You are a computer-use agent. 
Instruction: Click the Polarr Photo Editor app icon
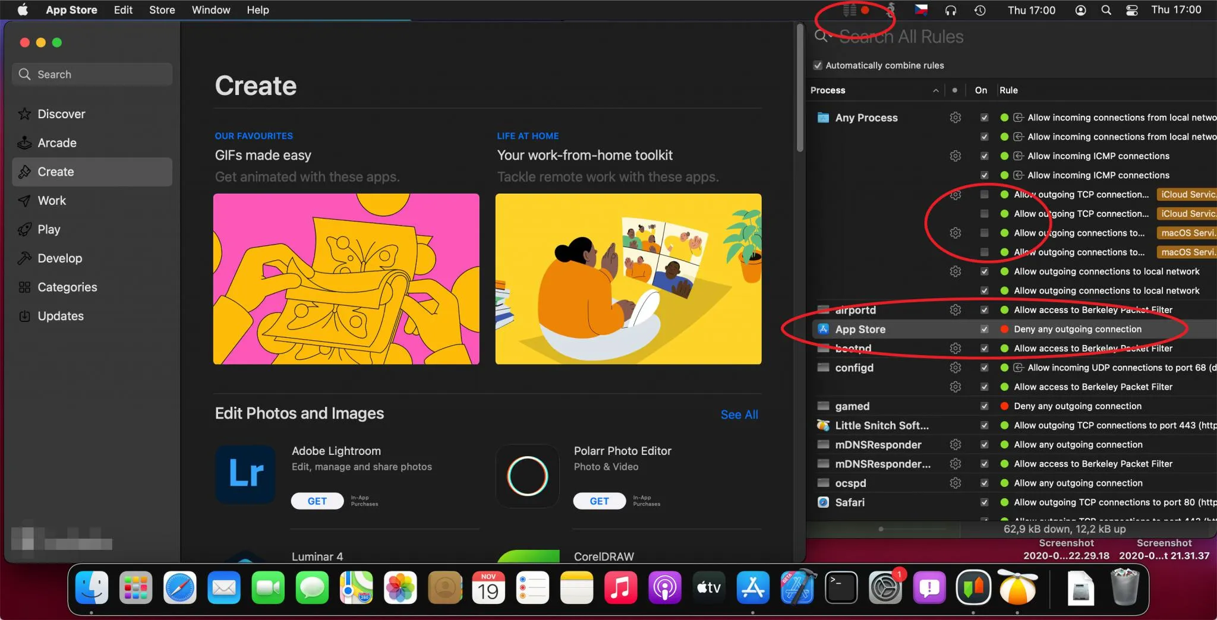[527, 476]
